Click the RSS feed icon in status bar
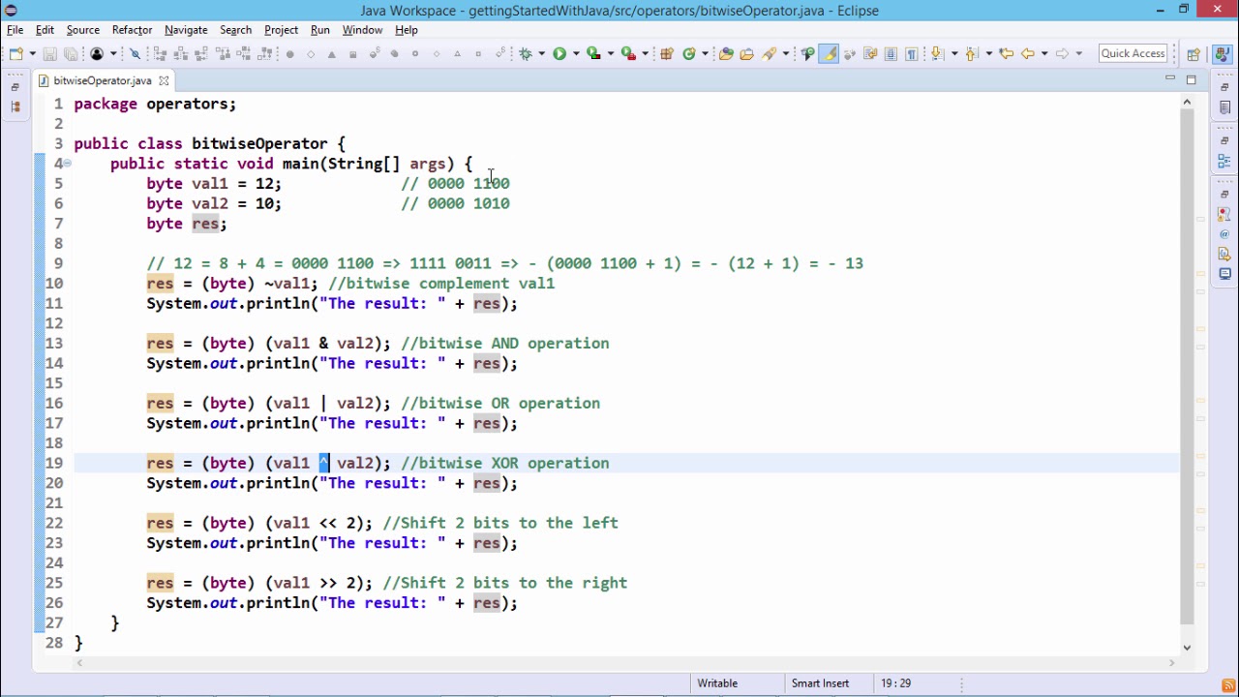This screenshot has height=697, width=1239. (1228, 684)
